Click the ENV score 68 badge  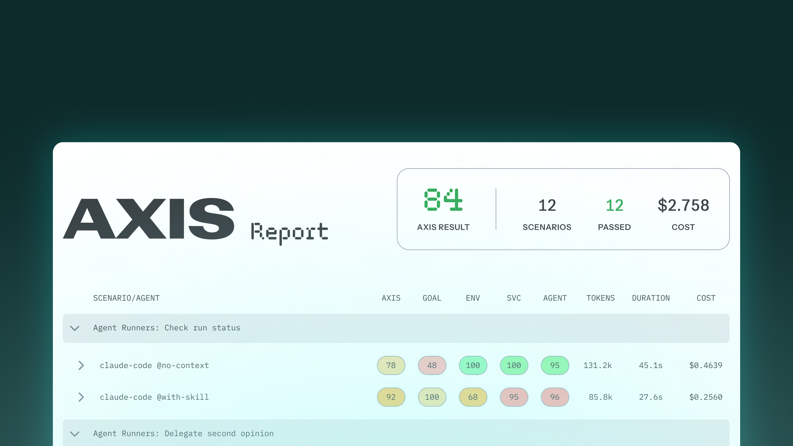point(473,397)
